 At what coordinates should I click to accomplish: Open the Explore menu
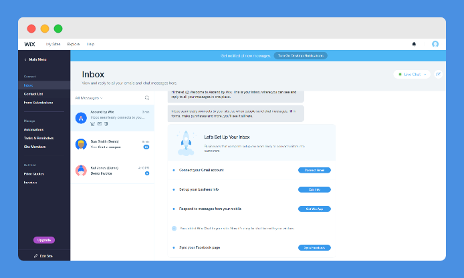click(x=74, y=44)
